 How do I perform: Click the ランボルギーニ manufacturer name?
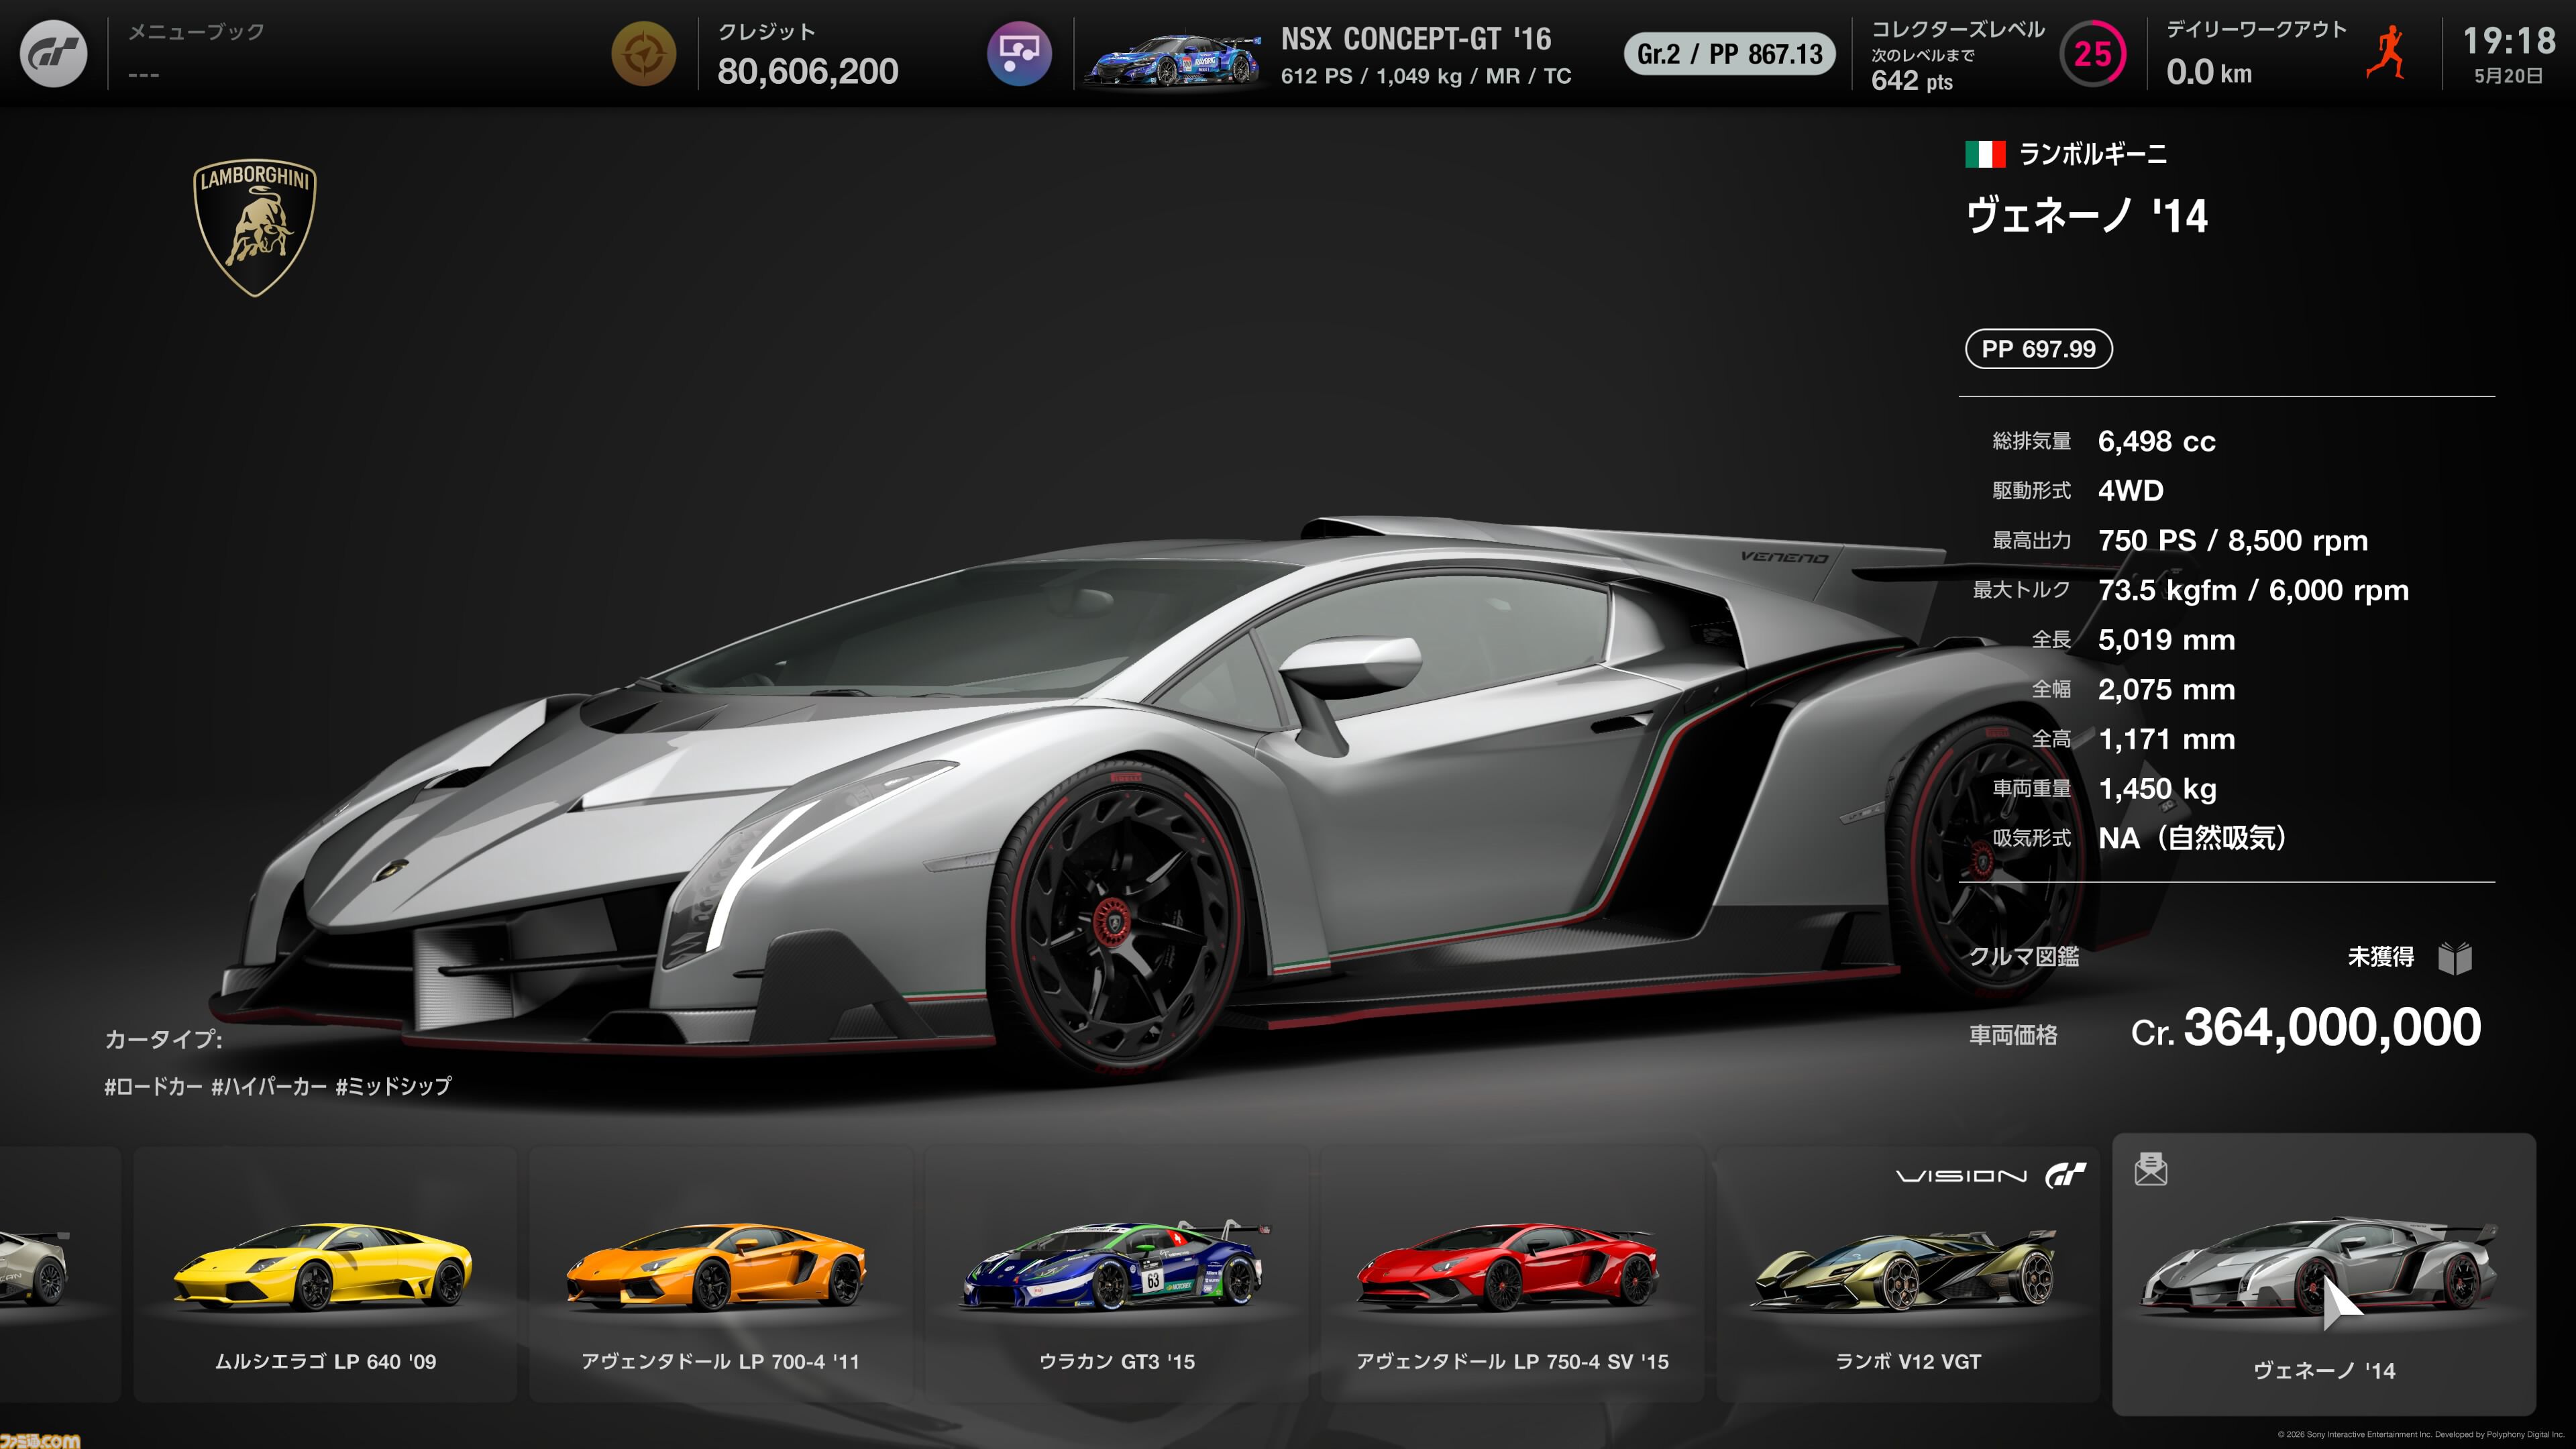coord(2092,154)
